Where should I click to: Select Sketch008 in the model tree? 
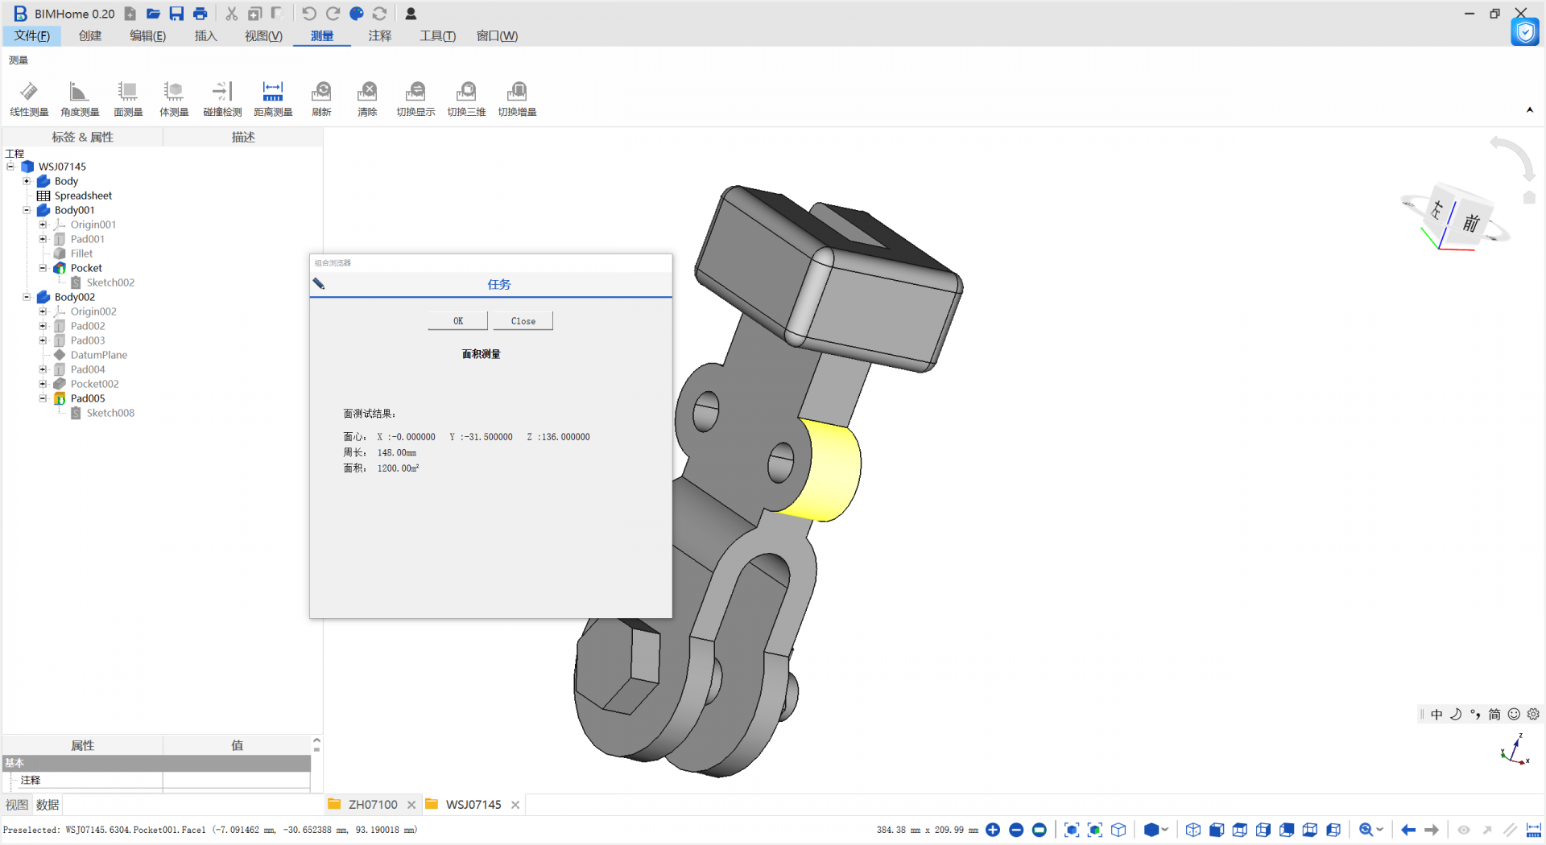(x=110, y=413)
